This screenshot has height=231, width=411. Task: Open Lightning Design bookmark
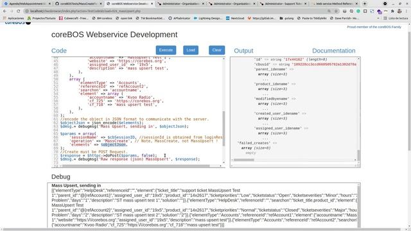click(208, 19)
